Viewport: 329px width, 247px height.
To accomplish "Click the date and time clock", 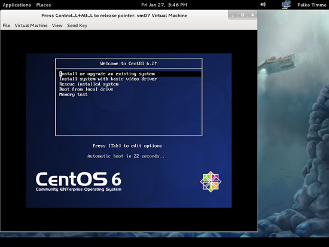I will [164, 5].
